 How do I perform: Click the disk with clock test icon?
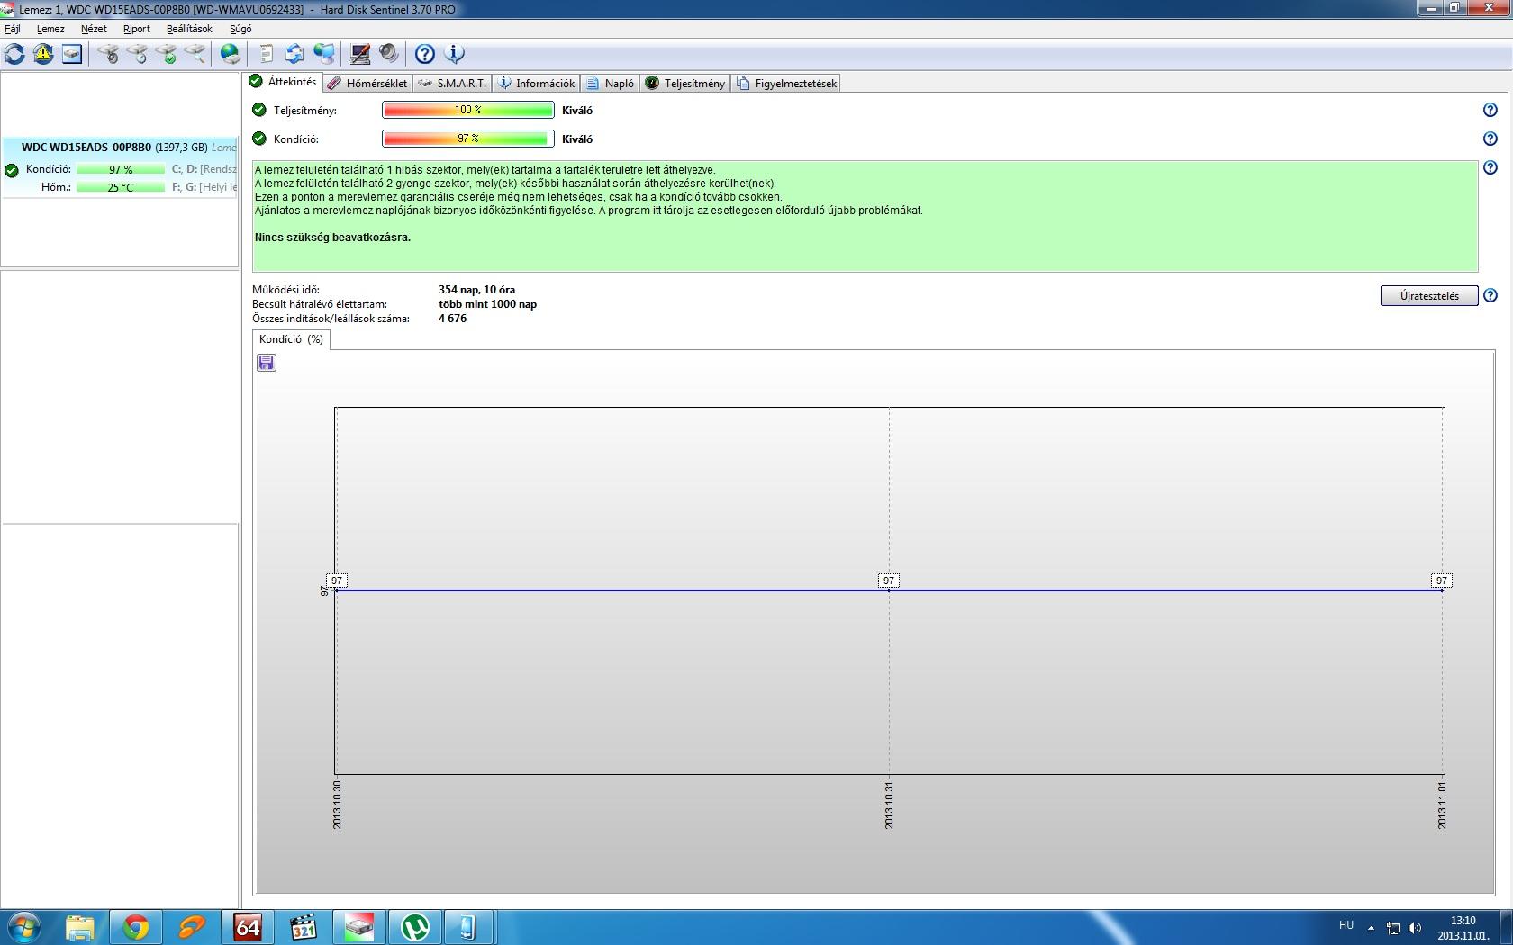coord(137,54)
